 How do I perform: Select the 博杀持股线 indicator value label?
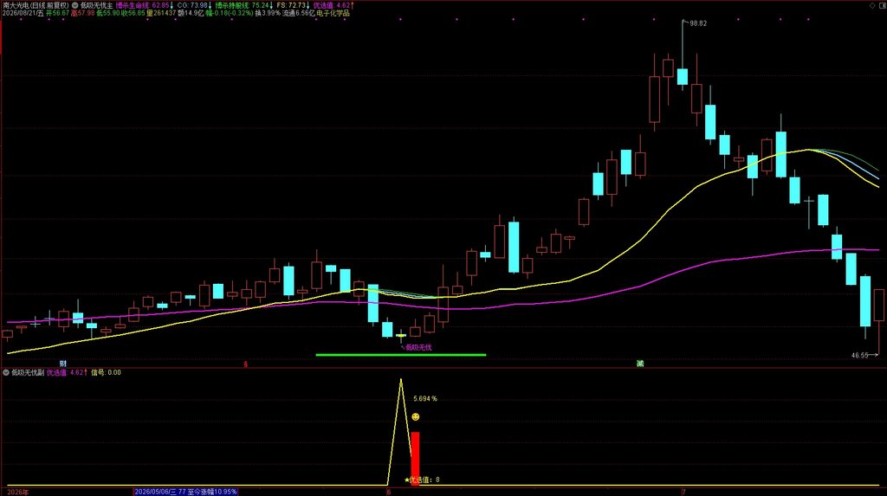[x=244, y=5]
